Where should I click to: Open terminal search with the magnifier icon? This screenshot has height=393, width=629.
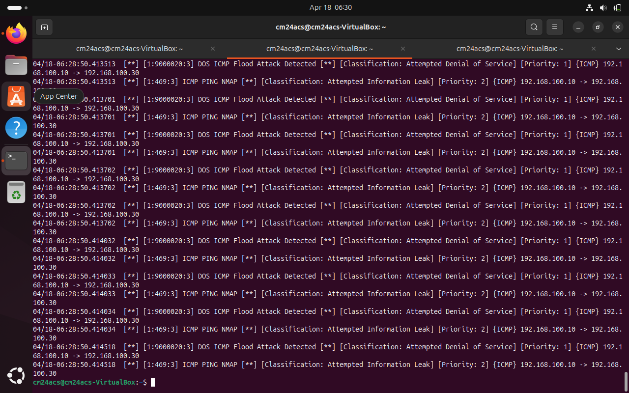click(534, 27)
